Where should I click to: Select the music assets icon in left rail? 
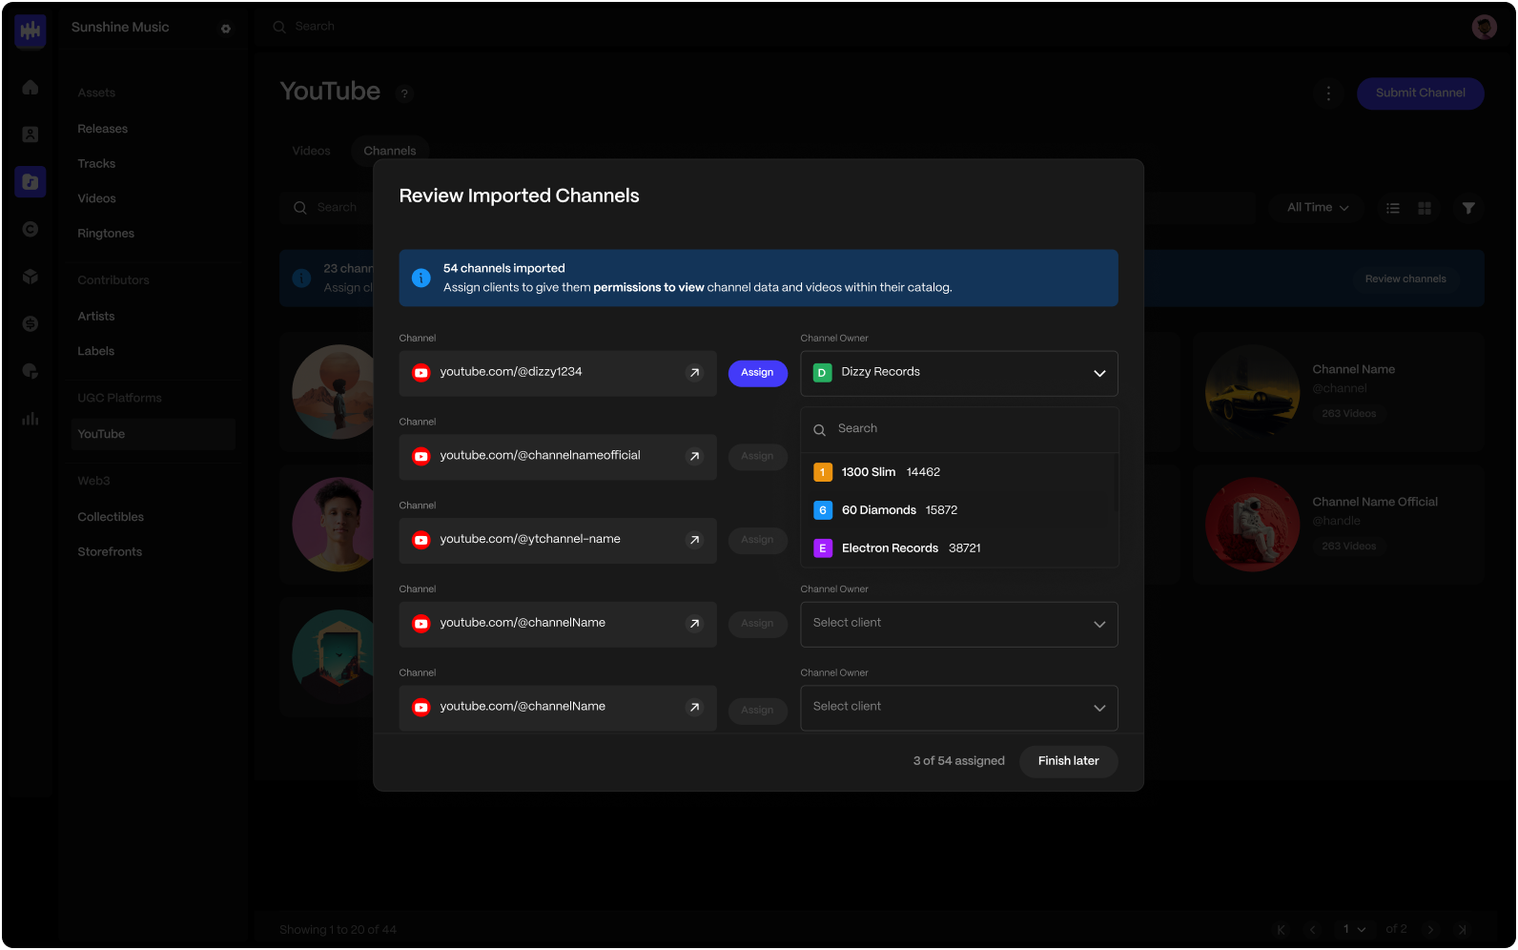tap(31, 181)
